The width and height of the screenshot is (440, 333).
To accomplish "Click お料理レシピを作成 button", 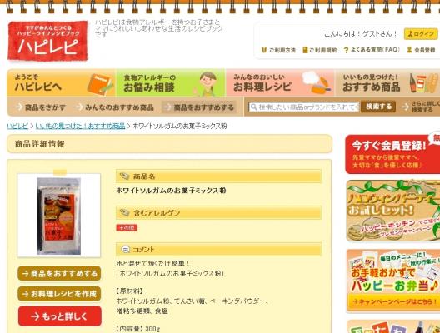I will pyautogui.click(x=59, y=294).
